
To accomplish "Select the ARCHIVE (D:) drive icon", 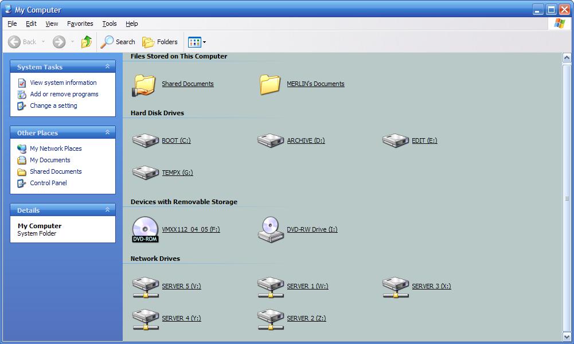I will (x=271, y=140).
